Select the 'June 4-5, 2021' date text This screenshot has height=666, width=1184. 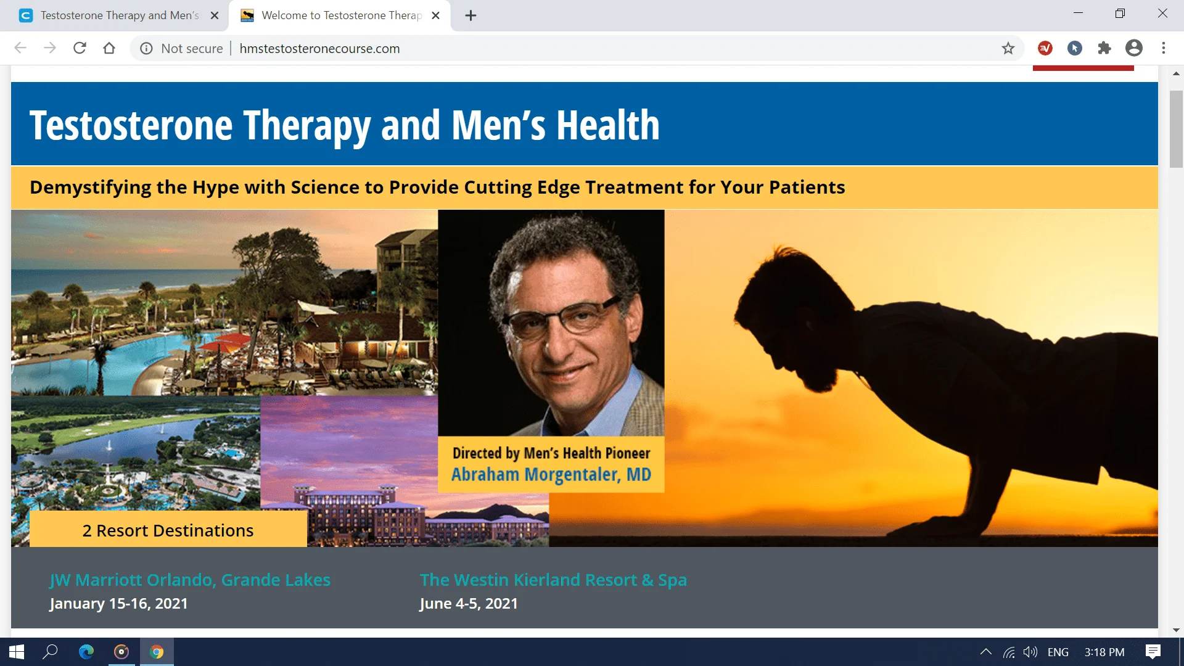pyautogui.click(x=469, y=603)
